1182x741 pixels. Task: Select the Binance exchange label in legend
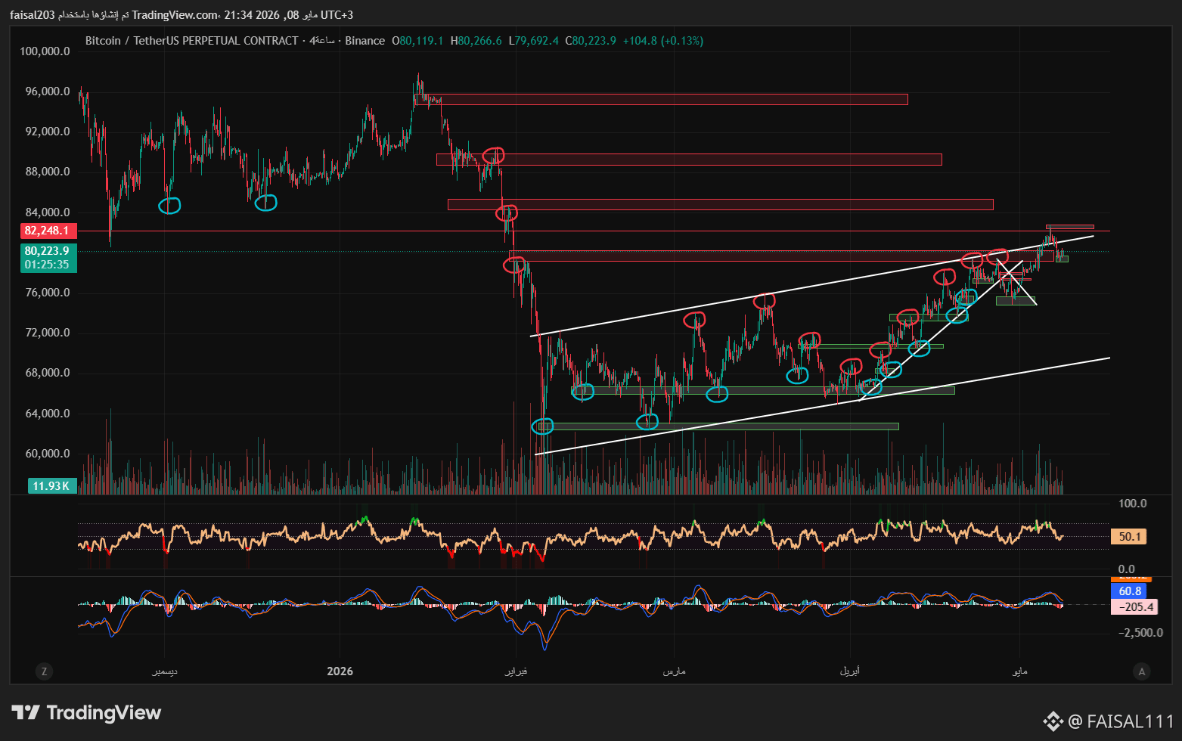click(365, 41)
